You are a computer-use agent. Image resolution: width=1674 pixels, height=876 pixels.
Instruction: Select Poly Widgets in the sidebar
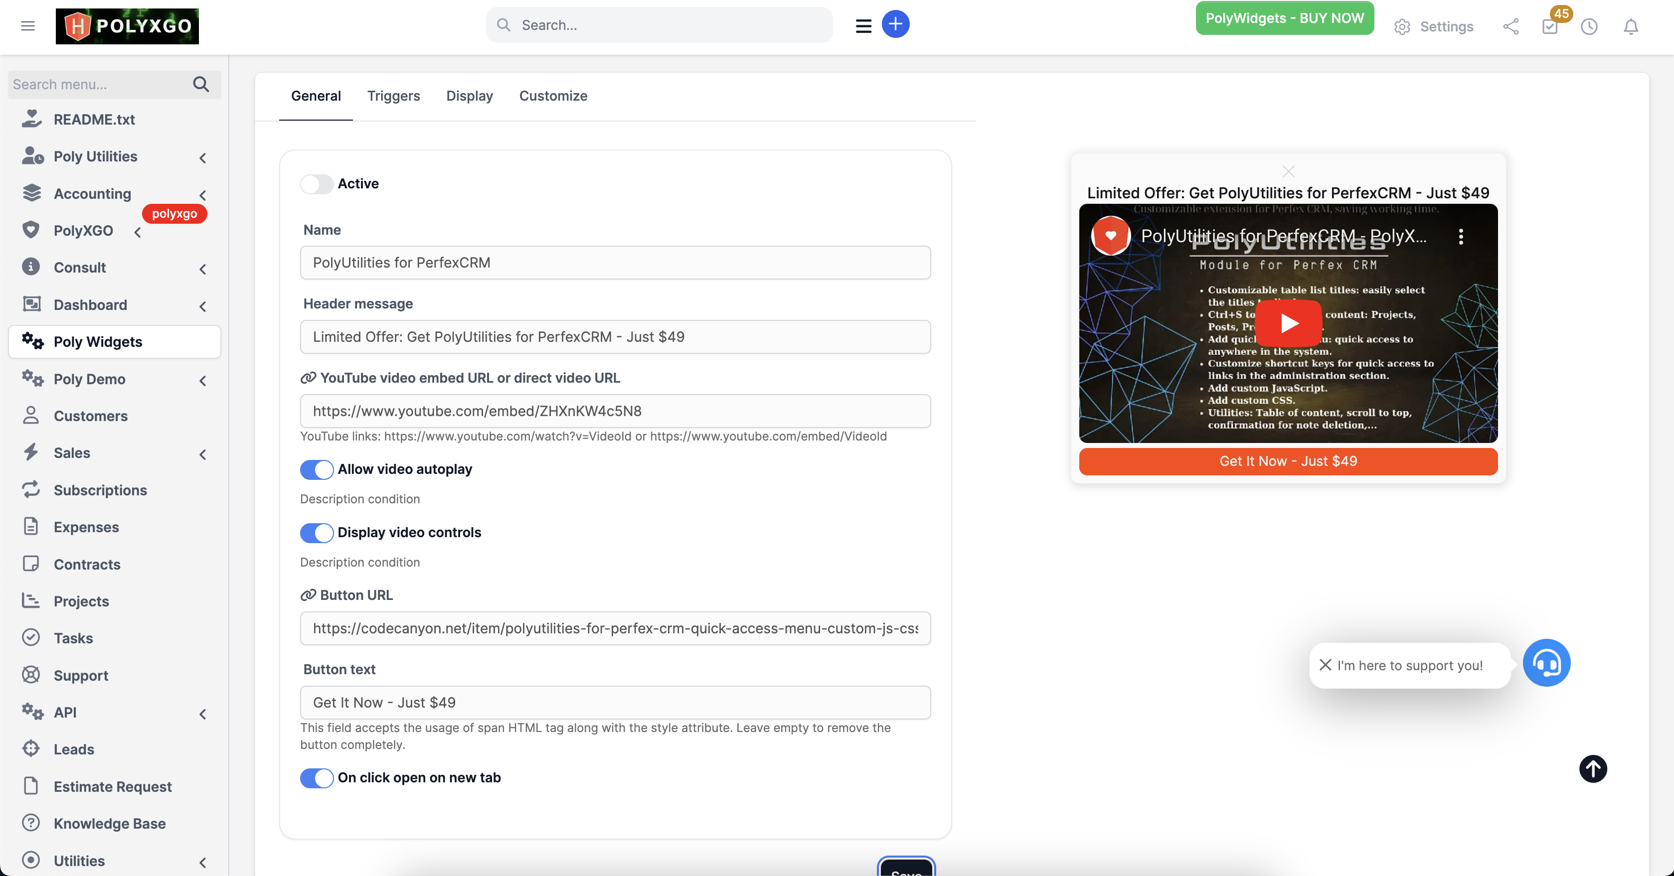[x=114, y=341]
